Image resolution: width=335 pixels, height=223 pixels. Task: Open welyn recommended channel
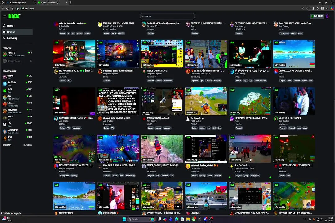click(x=17, y=77)
